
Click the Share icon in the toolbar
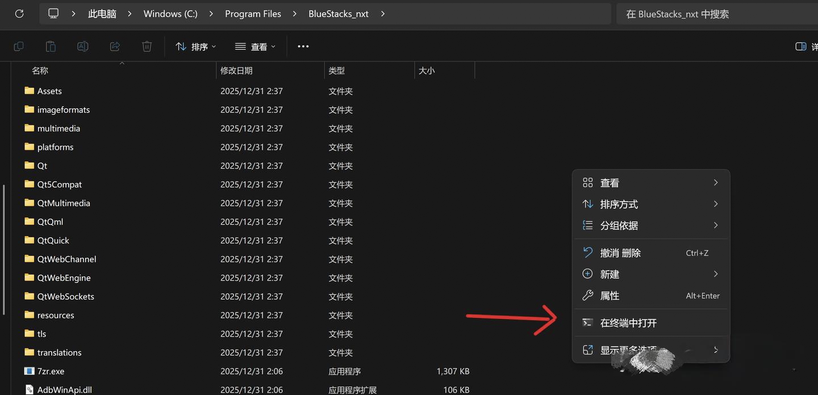115,46
